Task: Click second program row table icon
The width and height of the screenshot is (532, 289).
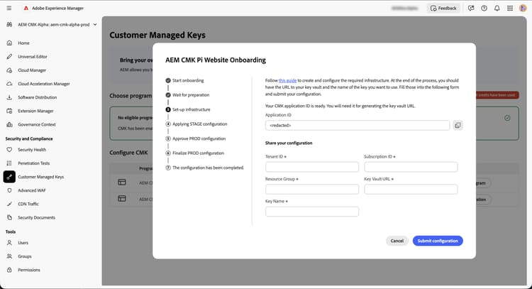Action: (122, 198)
